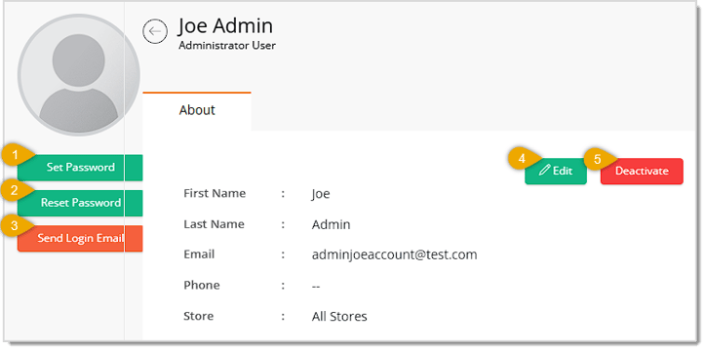Click the empty Phone value dashes
This screenshot has height=351, width=706.
point(316,287)
